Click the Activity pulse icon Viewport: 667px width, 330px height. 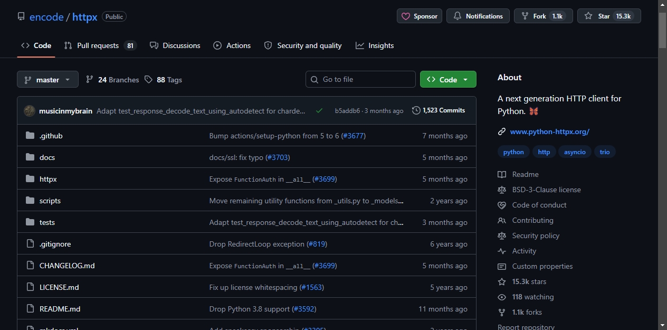[502, 251]
